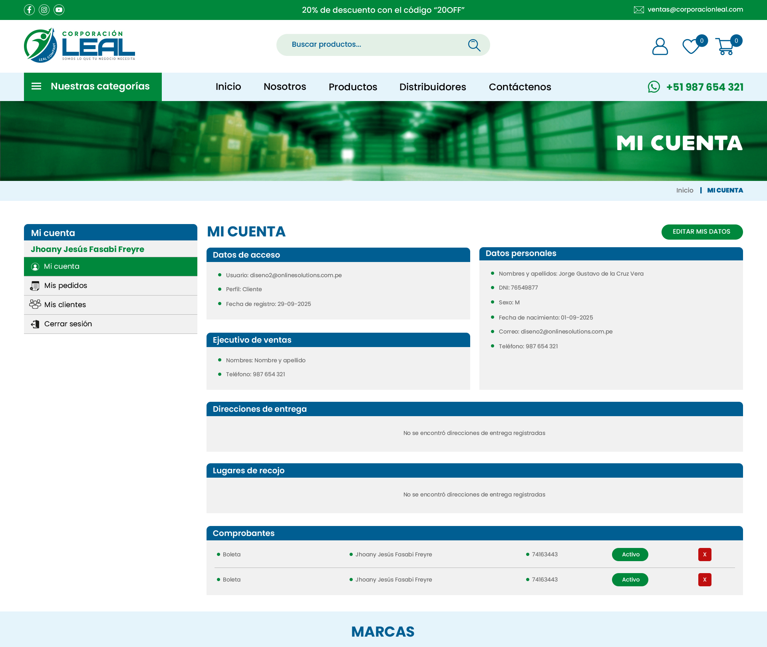The height and width of the screenshot is (647, 767).
Task: Open the Instagram social icon
Action: click(44, 10)
